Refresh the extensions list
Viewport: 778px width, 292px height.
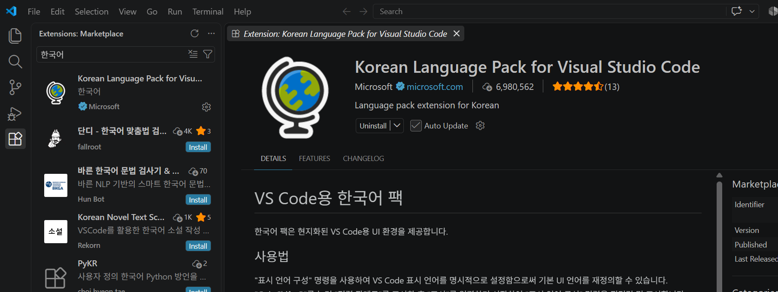(x=194, y=33)
